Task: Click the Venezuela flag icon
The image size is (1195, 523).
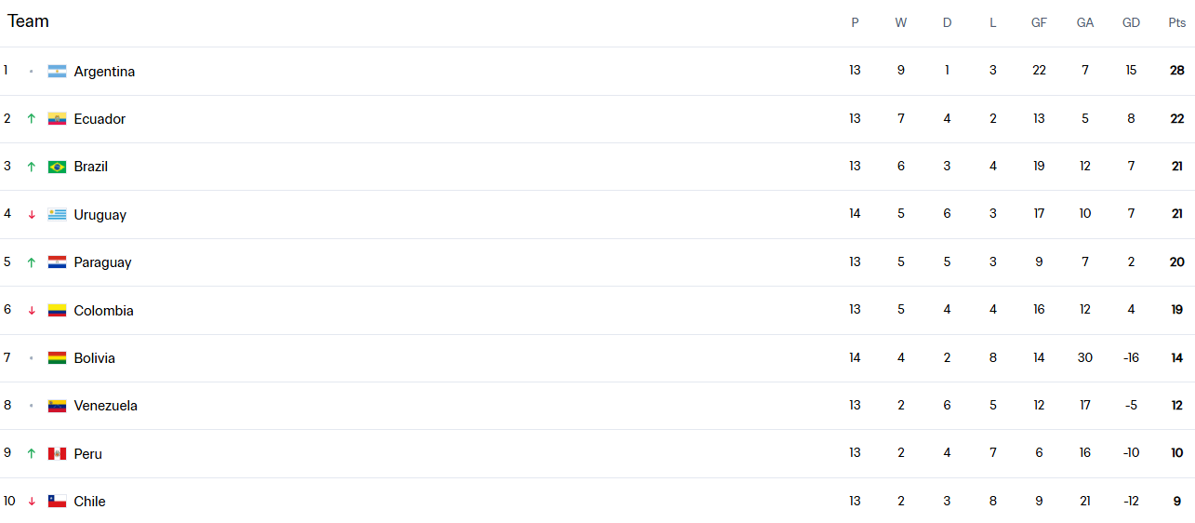Action: [57, 406]
